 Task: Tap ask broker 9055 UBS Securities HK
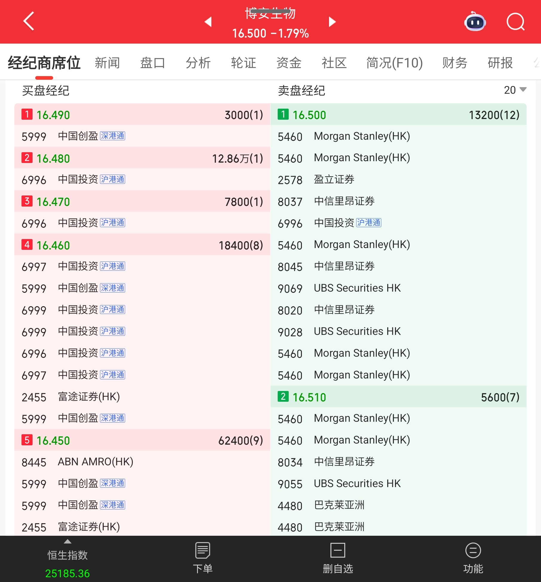tap(399, 484)
